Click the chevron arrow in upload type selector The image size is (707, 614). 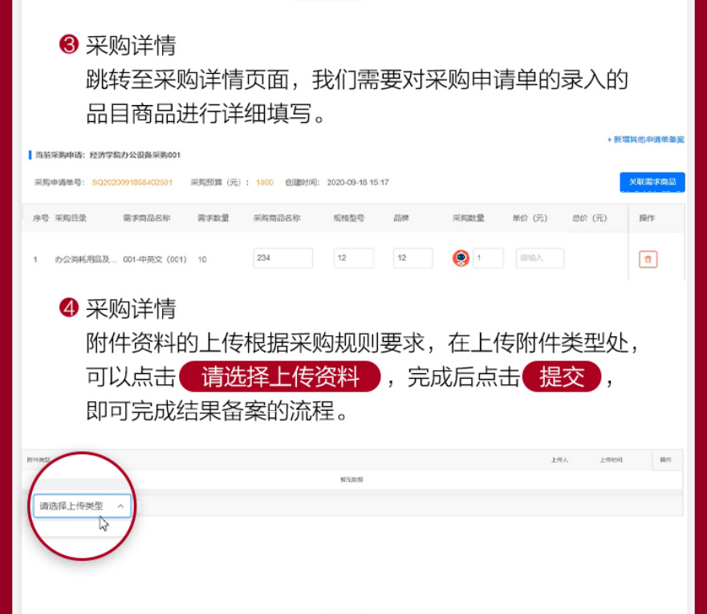pos(120,506)
